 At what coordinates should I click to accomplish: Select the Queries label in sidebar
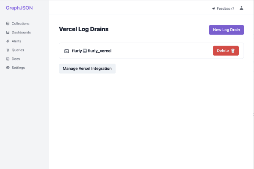click(x=18, y=50)
